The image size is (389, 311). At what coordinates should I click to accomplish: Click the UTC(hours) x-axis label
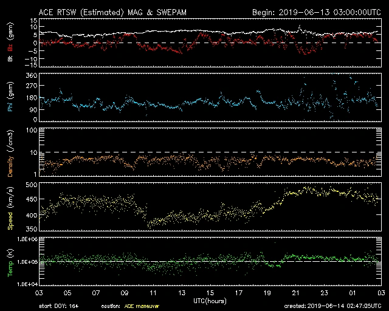[211, 299]
